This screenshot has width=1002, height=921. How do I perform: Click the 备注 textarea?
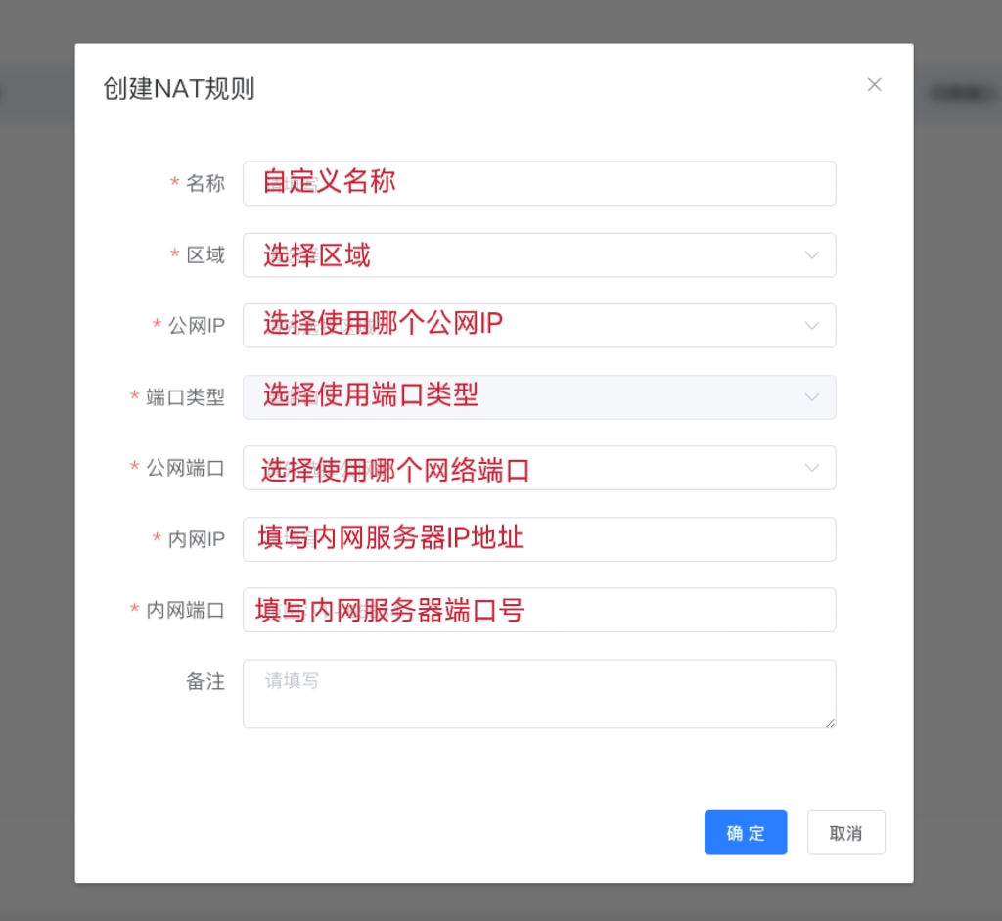click(538, 694)
